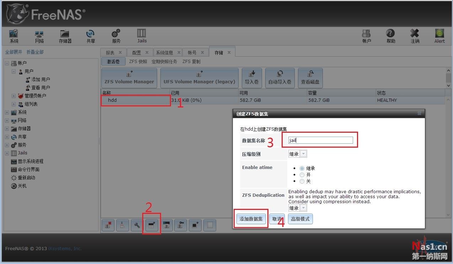Open the 帐户 (Account) top-right icon
453x264 pixels.
coord(366,36)
